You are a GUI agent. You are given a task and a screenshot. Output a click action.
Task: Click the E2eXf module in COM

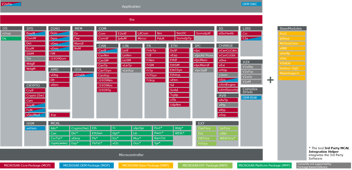[126, 33]
